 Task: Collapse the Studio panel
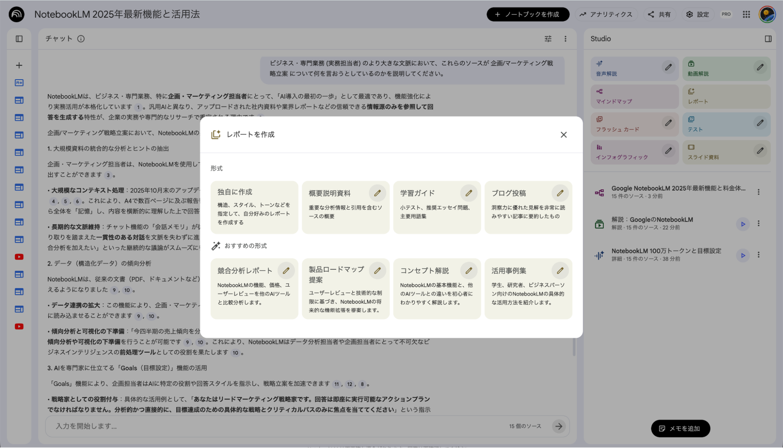tap(767, 38)
